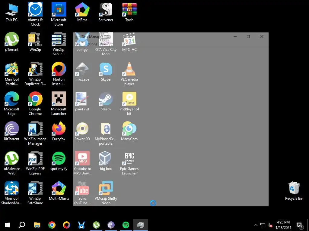Screen dimensions: 309x231
Task: Select the PotPlayer 64 bit shortcut
Action: 129,103
